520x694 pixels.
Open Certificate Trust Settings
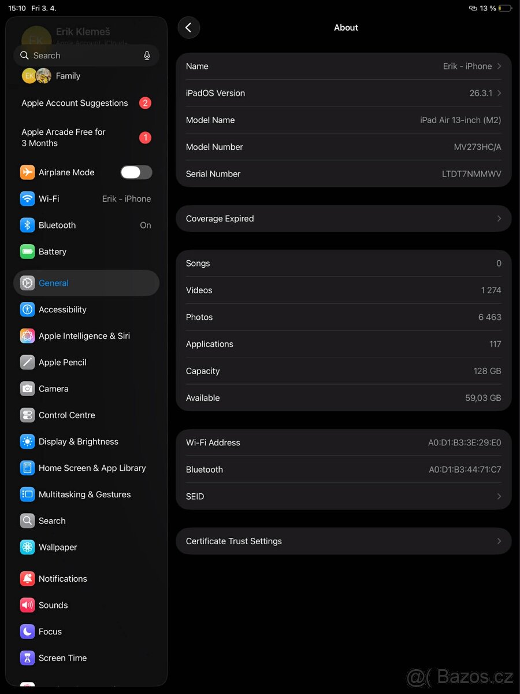coord(344,541)
